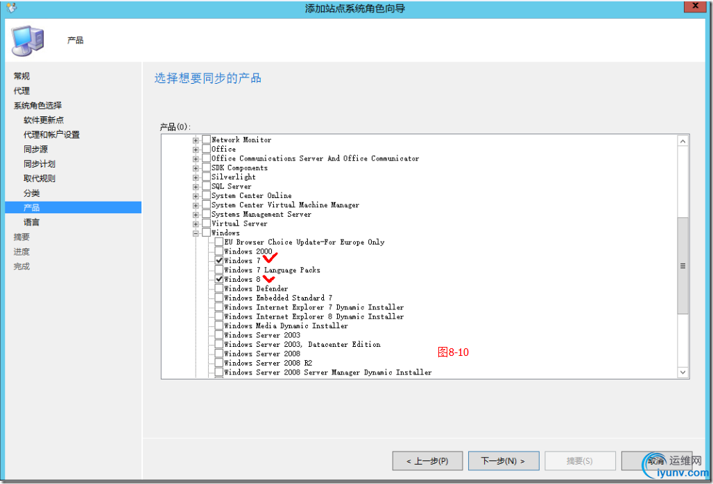Expand the System Center Online node

(196, 196)
